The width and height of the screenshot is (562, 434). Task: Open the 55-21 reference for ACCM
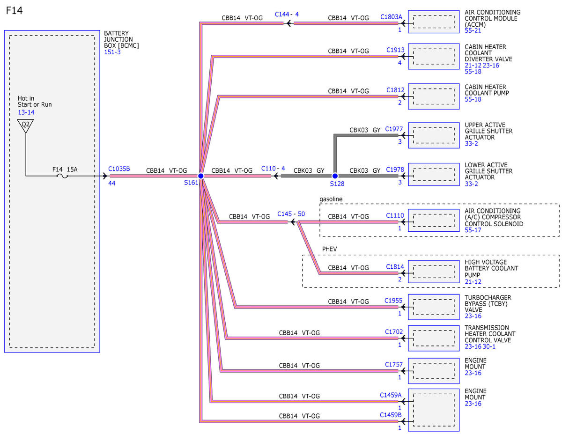473,30
